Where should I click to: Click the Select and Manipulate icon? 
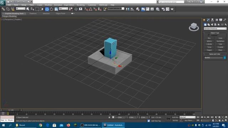click(x=76, y=9)
